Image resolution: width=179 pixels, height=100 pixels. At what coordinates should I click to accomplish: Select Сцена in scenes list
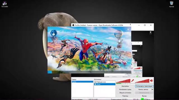82,82
